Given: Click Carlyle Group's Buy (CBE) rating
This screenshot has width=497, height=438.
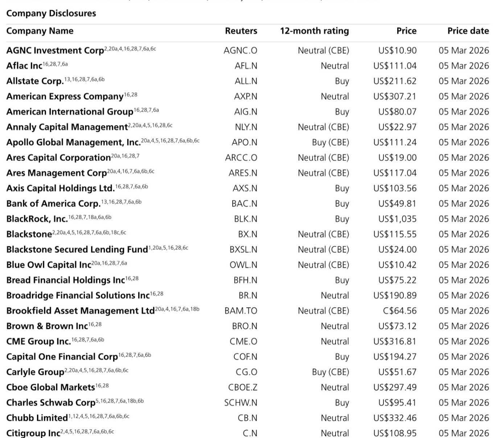Looking at the screenshot, I should [330, 372].
